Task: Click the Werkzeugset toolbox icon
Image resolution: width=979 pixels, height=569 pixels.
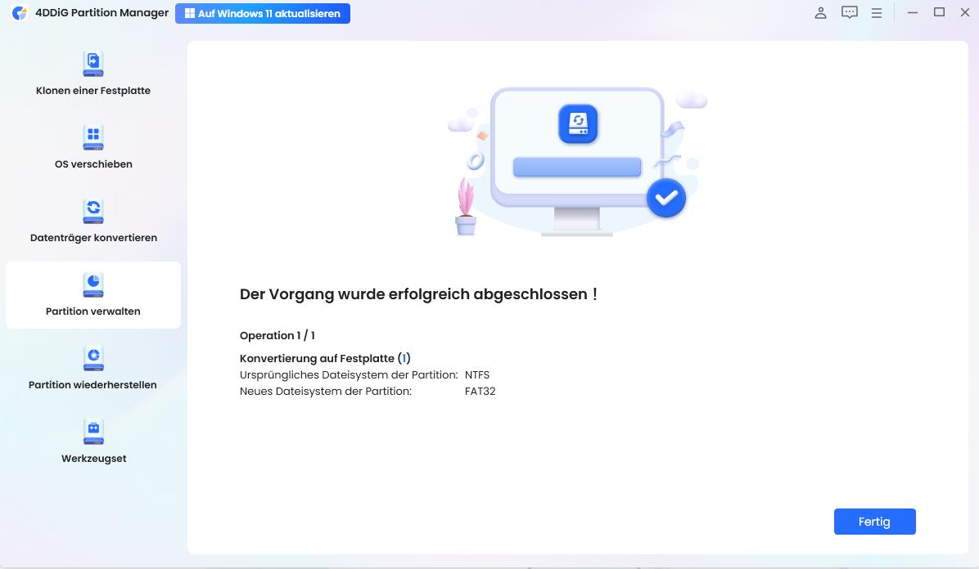Action: pyautogui.click(x=93, y=432)
